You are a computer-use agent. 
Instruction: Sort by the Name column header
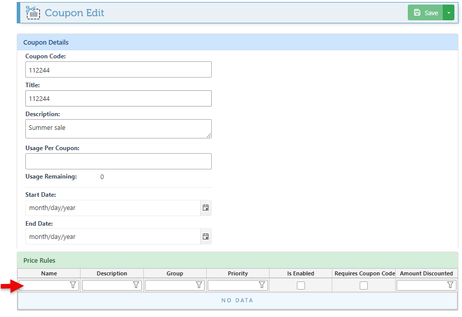click(x=49, y=273)
